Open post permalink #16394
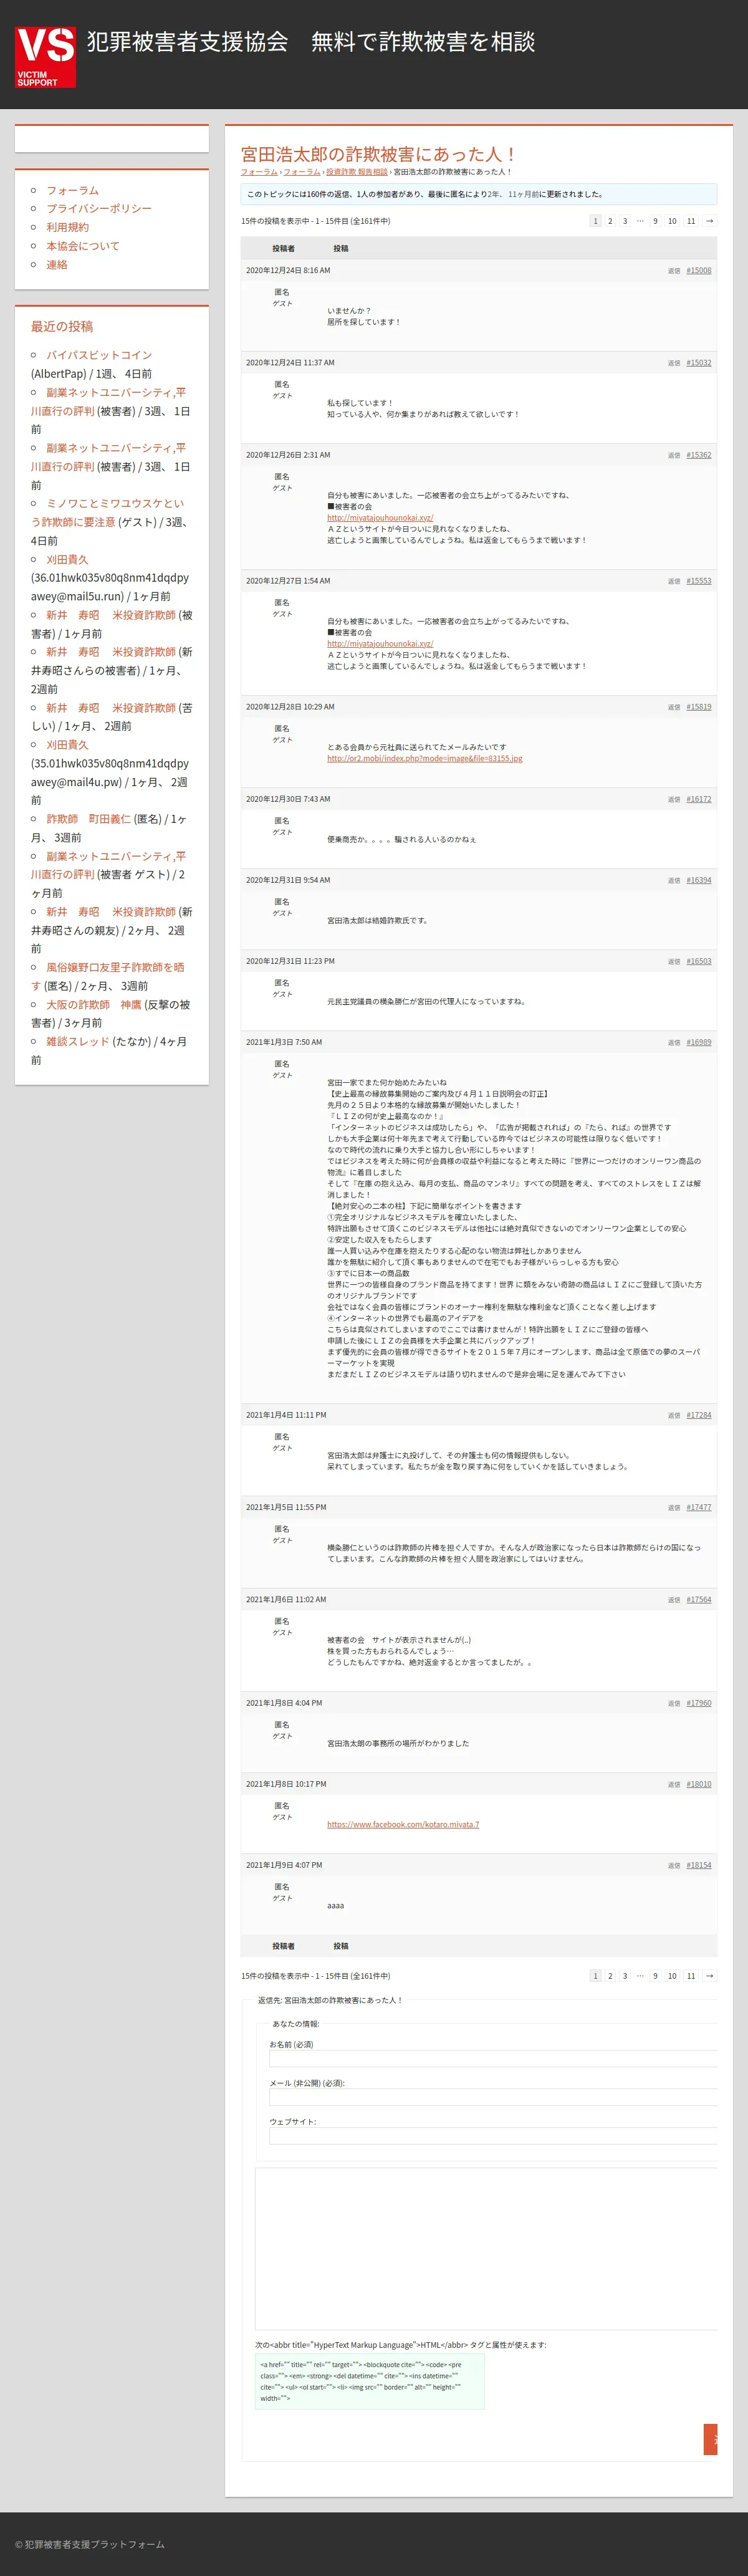Screen dimensions: 748x2576 tap(699, 880)
